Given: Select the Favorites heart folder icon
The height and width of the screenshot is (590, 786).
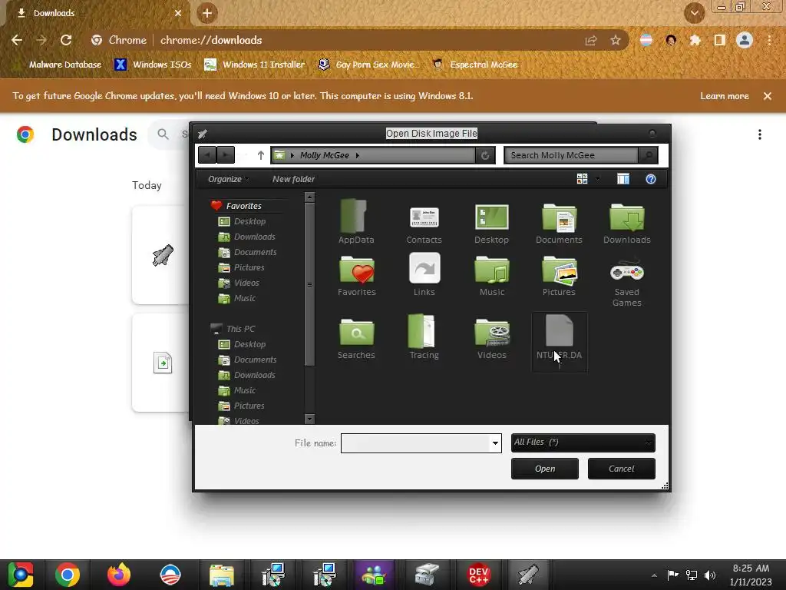Looking at the screenshot, I should 356,275.
